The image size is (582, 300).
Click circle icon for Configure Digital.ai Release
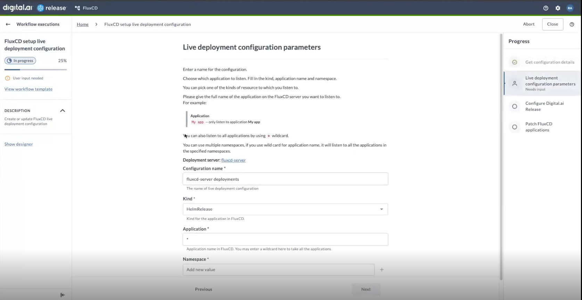coord(515,106)
